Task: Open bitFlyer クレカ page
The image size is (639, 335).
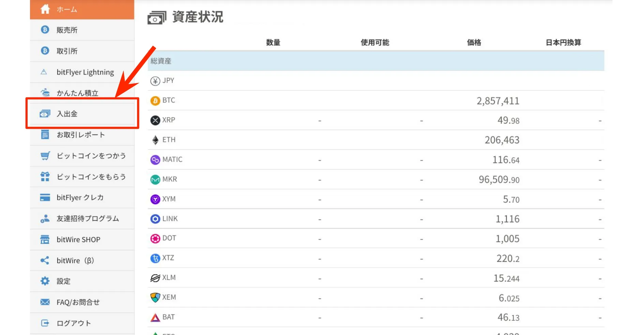Action: 80,197
